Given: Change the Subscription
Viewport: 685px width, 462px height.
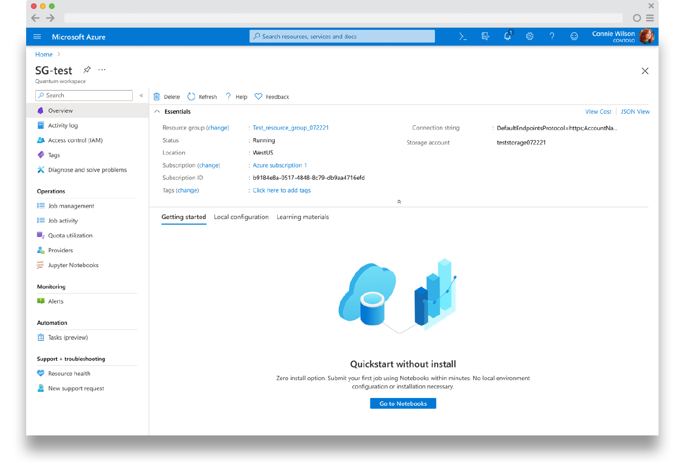Looking at the screenshot, I should click(209, 165).
